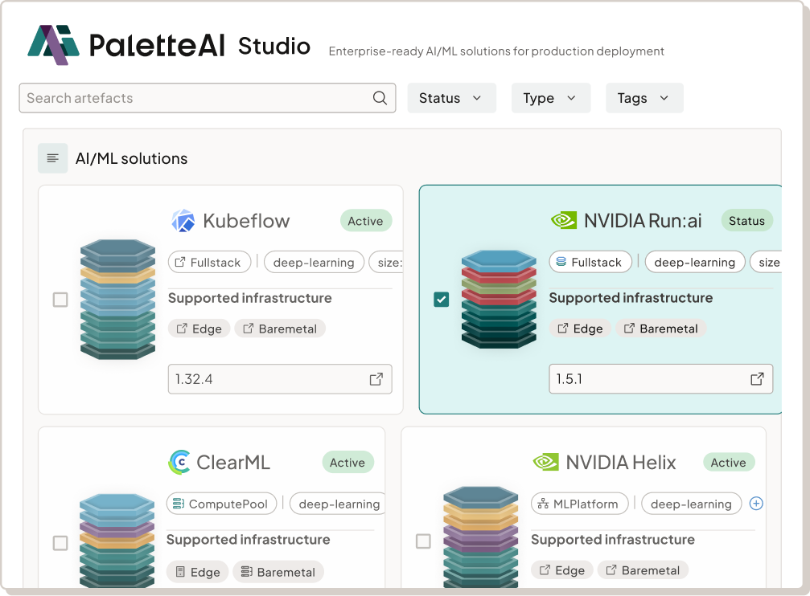The image size is (810, 596).
Task: Open external link beside Run:ai version 1.5.1
Action: click(x=756, y=378)
